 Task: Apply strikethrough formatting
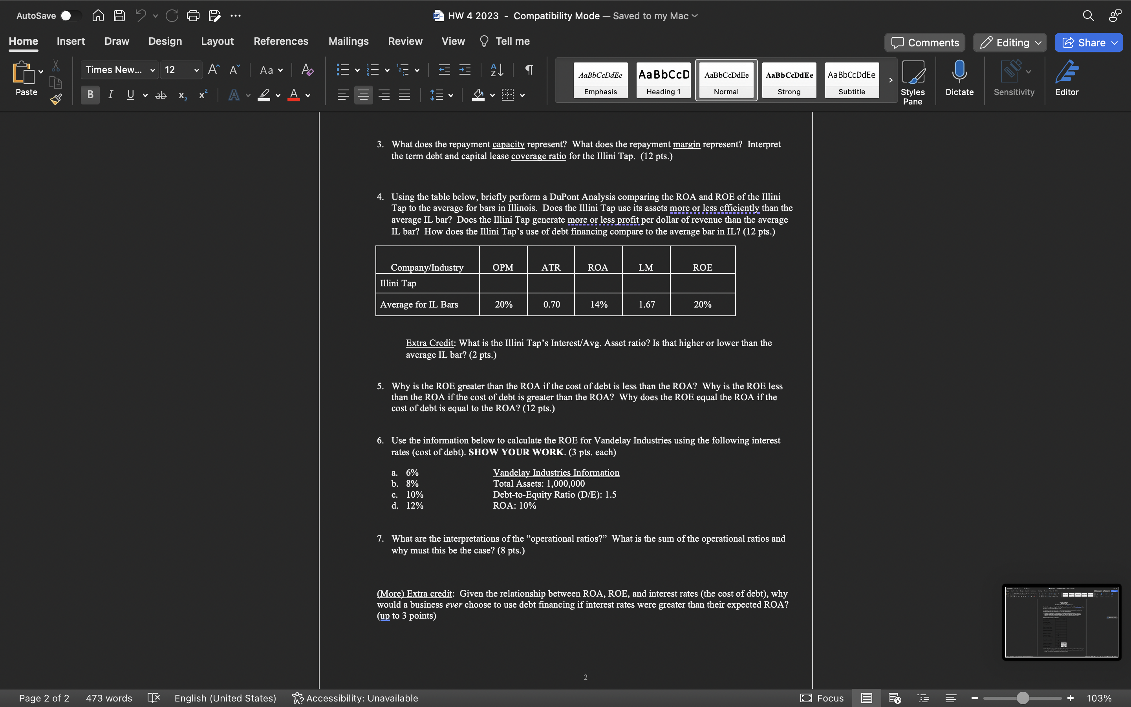tap(161, 95)
